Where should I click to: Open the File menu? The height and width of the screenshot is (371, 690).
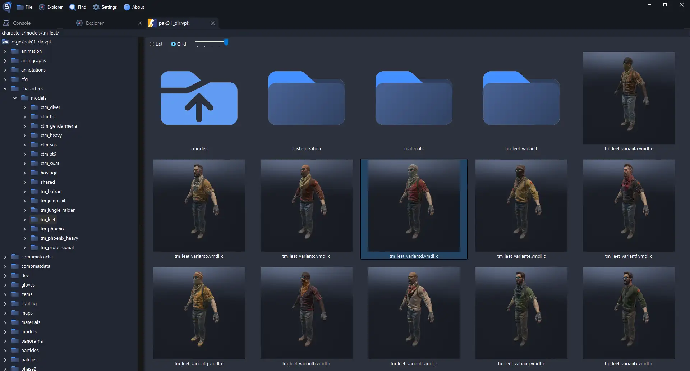(x=24, y=7)
